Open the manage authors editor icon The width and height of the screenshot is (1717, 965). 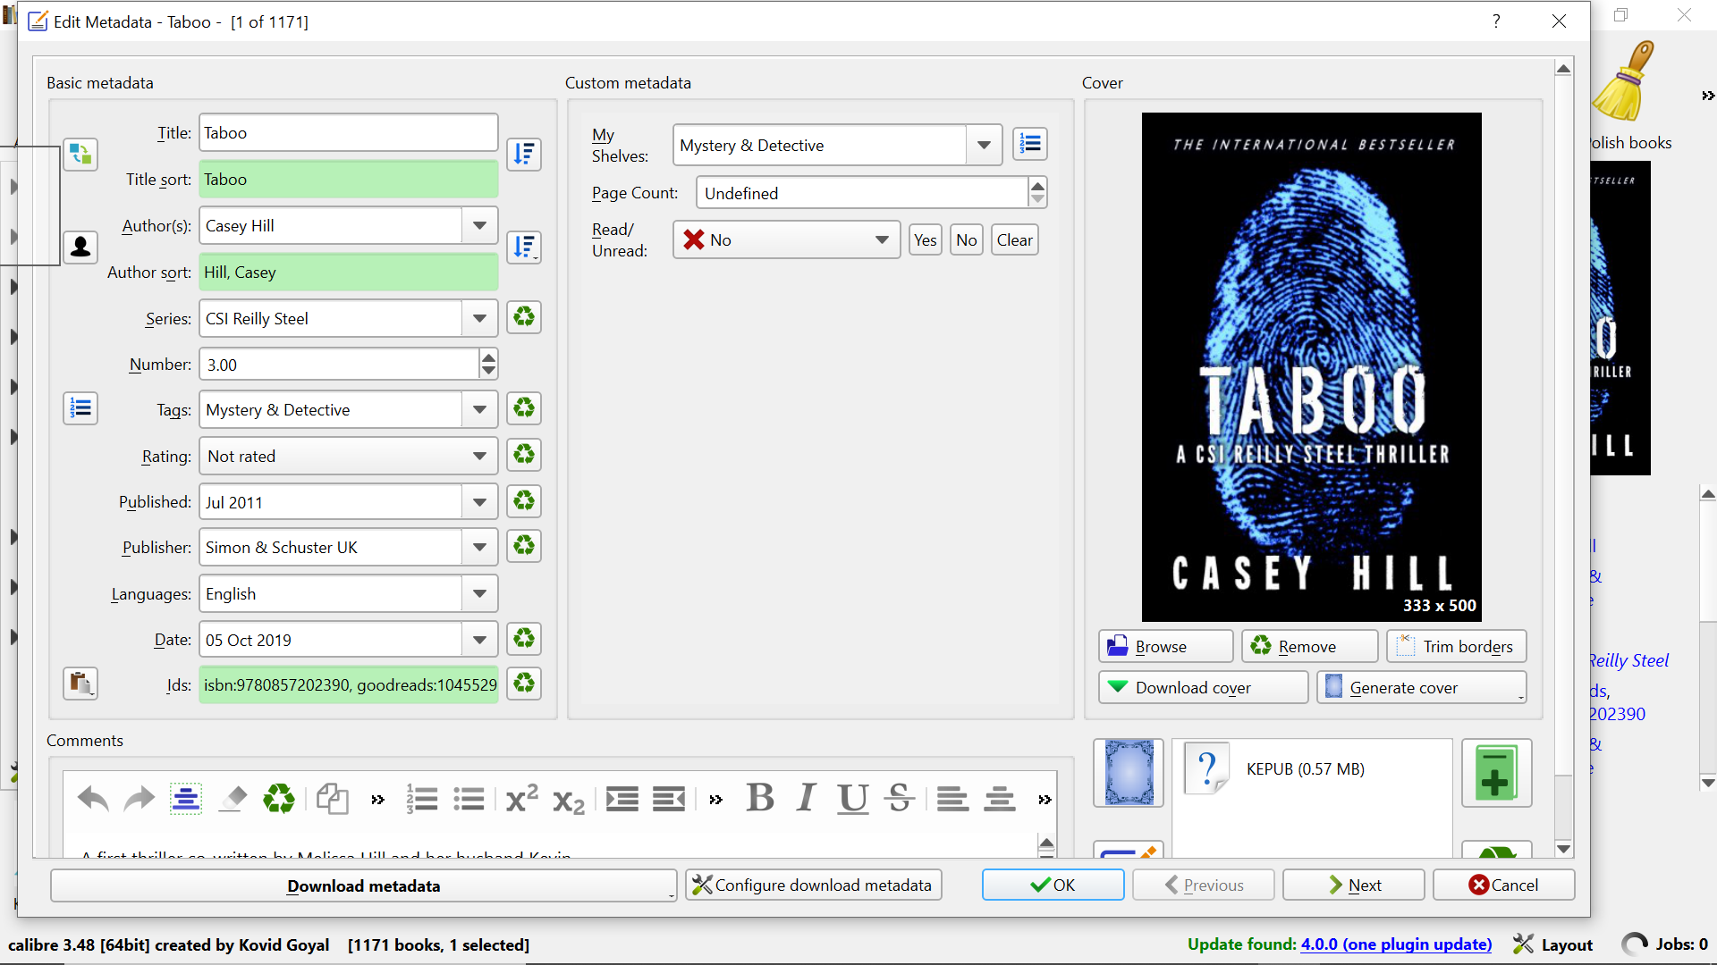(x=80, y=246)
